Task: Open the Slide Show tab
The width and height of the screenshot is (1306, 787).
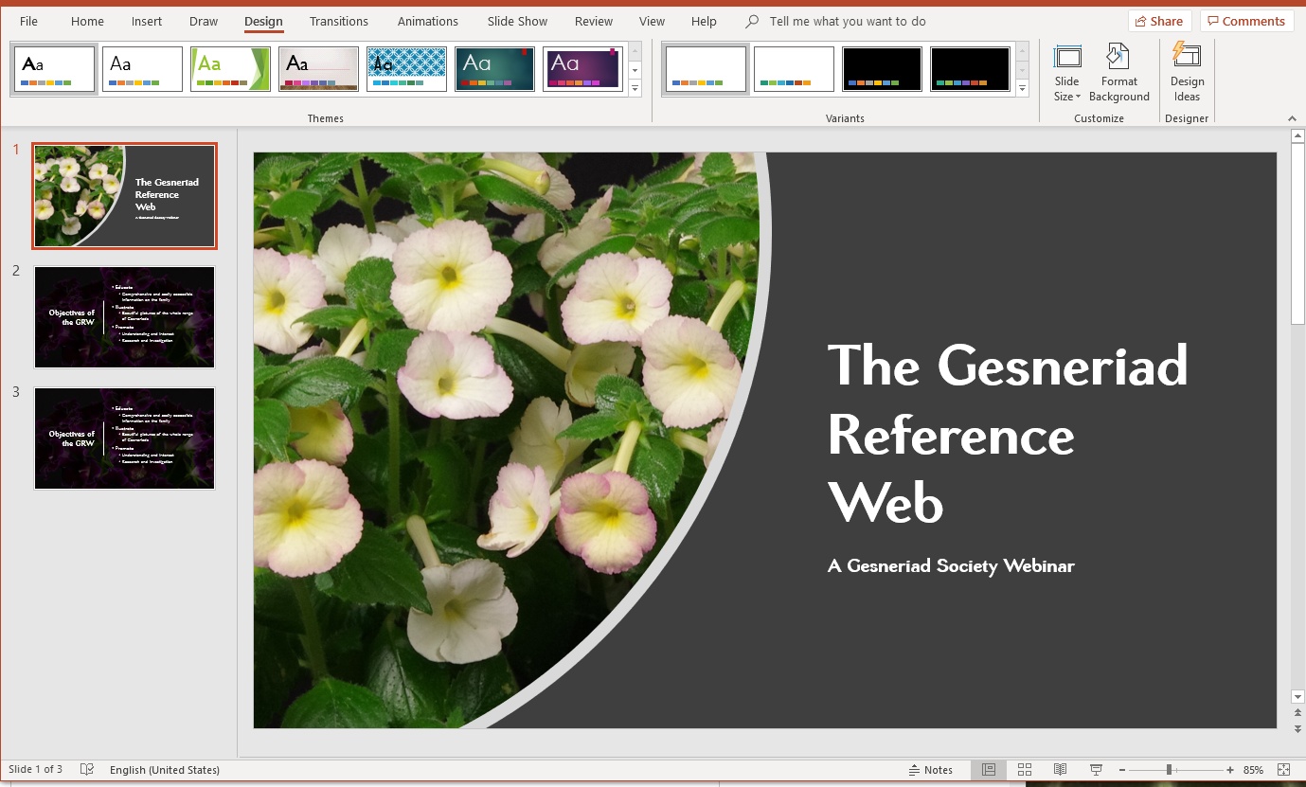Action: [x=517, y=21]
